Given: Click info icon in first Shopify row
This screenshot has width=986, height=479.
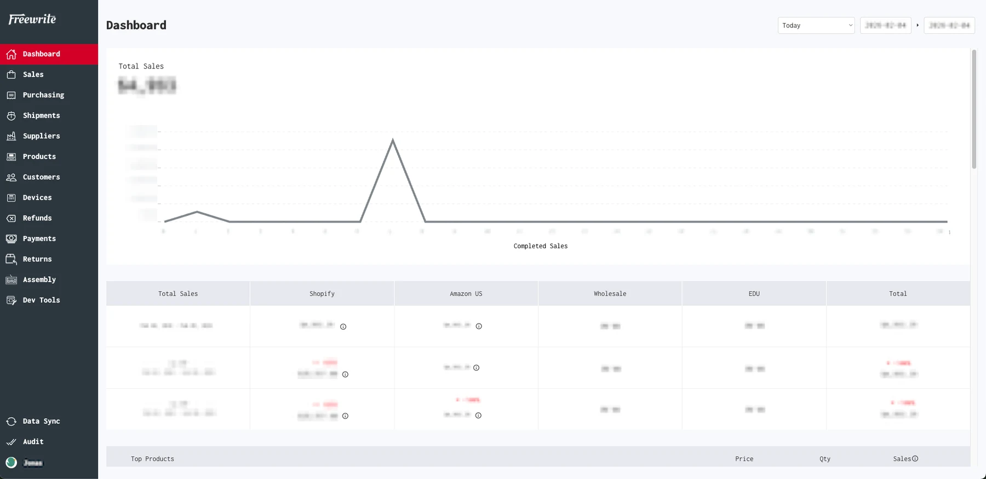Looking at the screenshot, I should [343, 326].
